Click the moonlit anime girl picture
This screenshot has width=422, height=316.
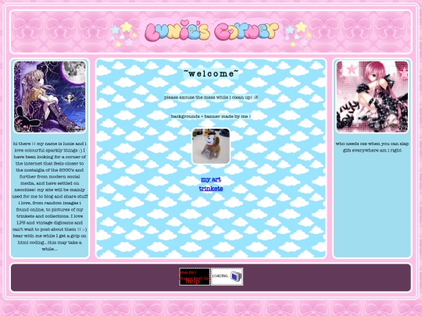(50, 97)
